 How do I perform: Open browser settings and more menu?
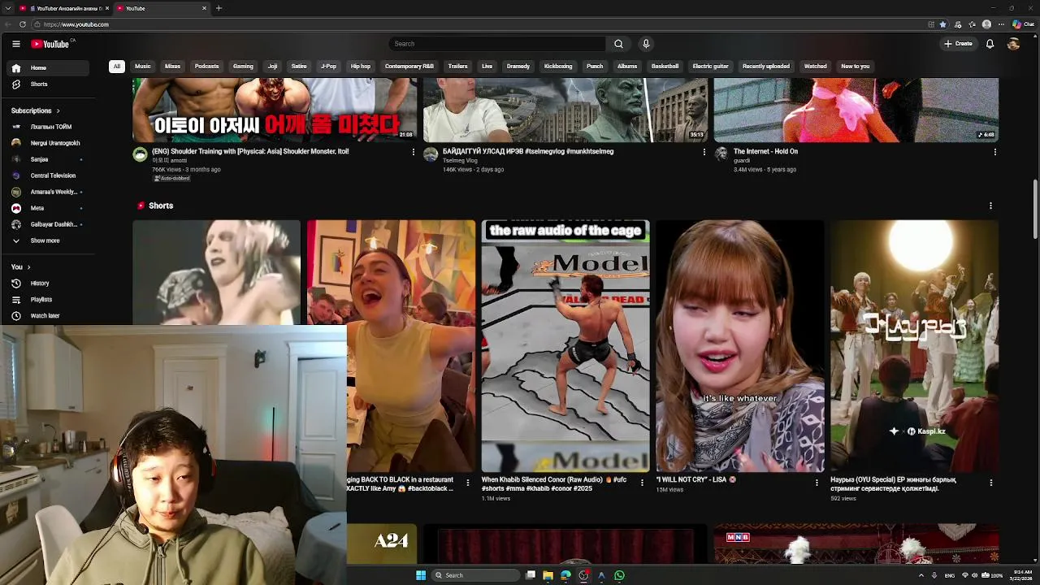pyautogui.click(x=1002, y=24)
